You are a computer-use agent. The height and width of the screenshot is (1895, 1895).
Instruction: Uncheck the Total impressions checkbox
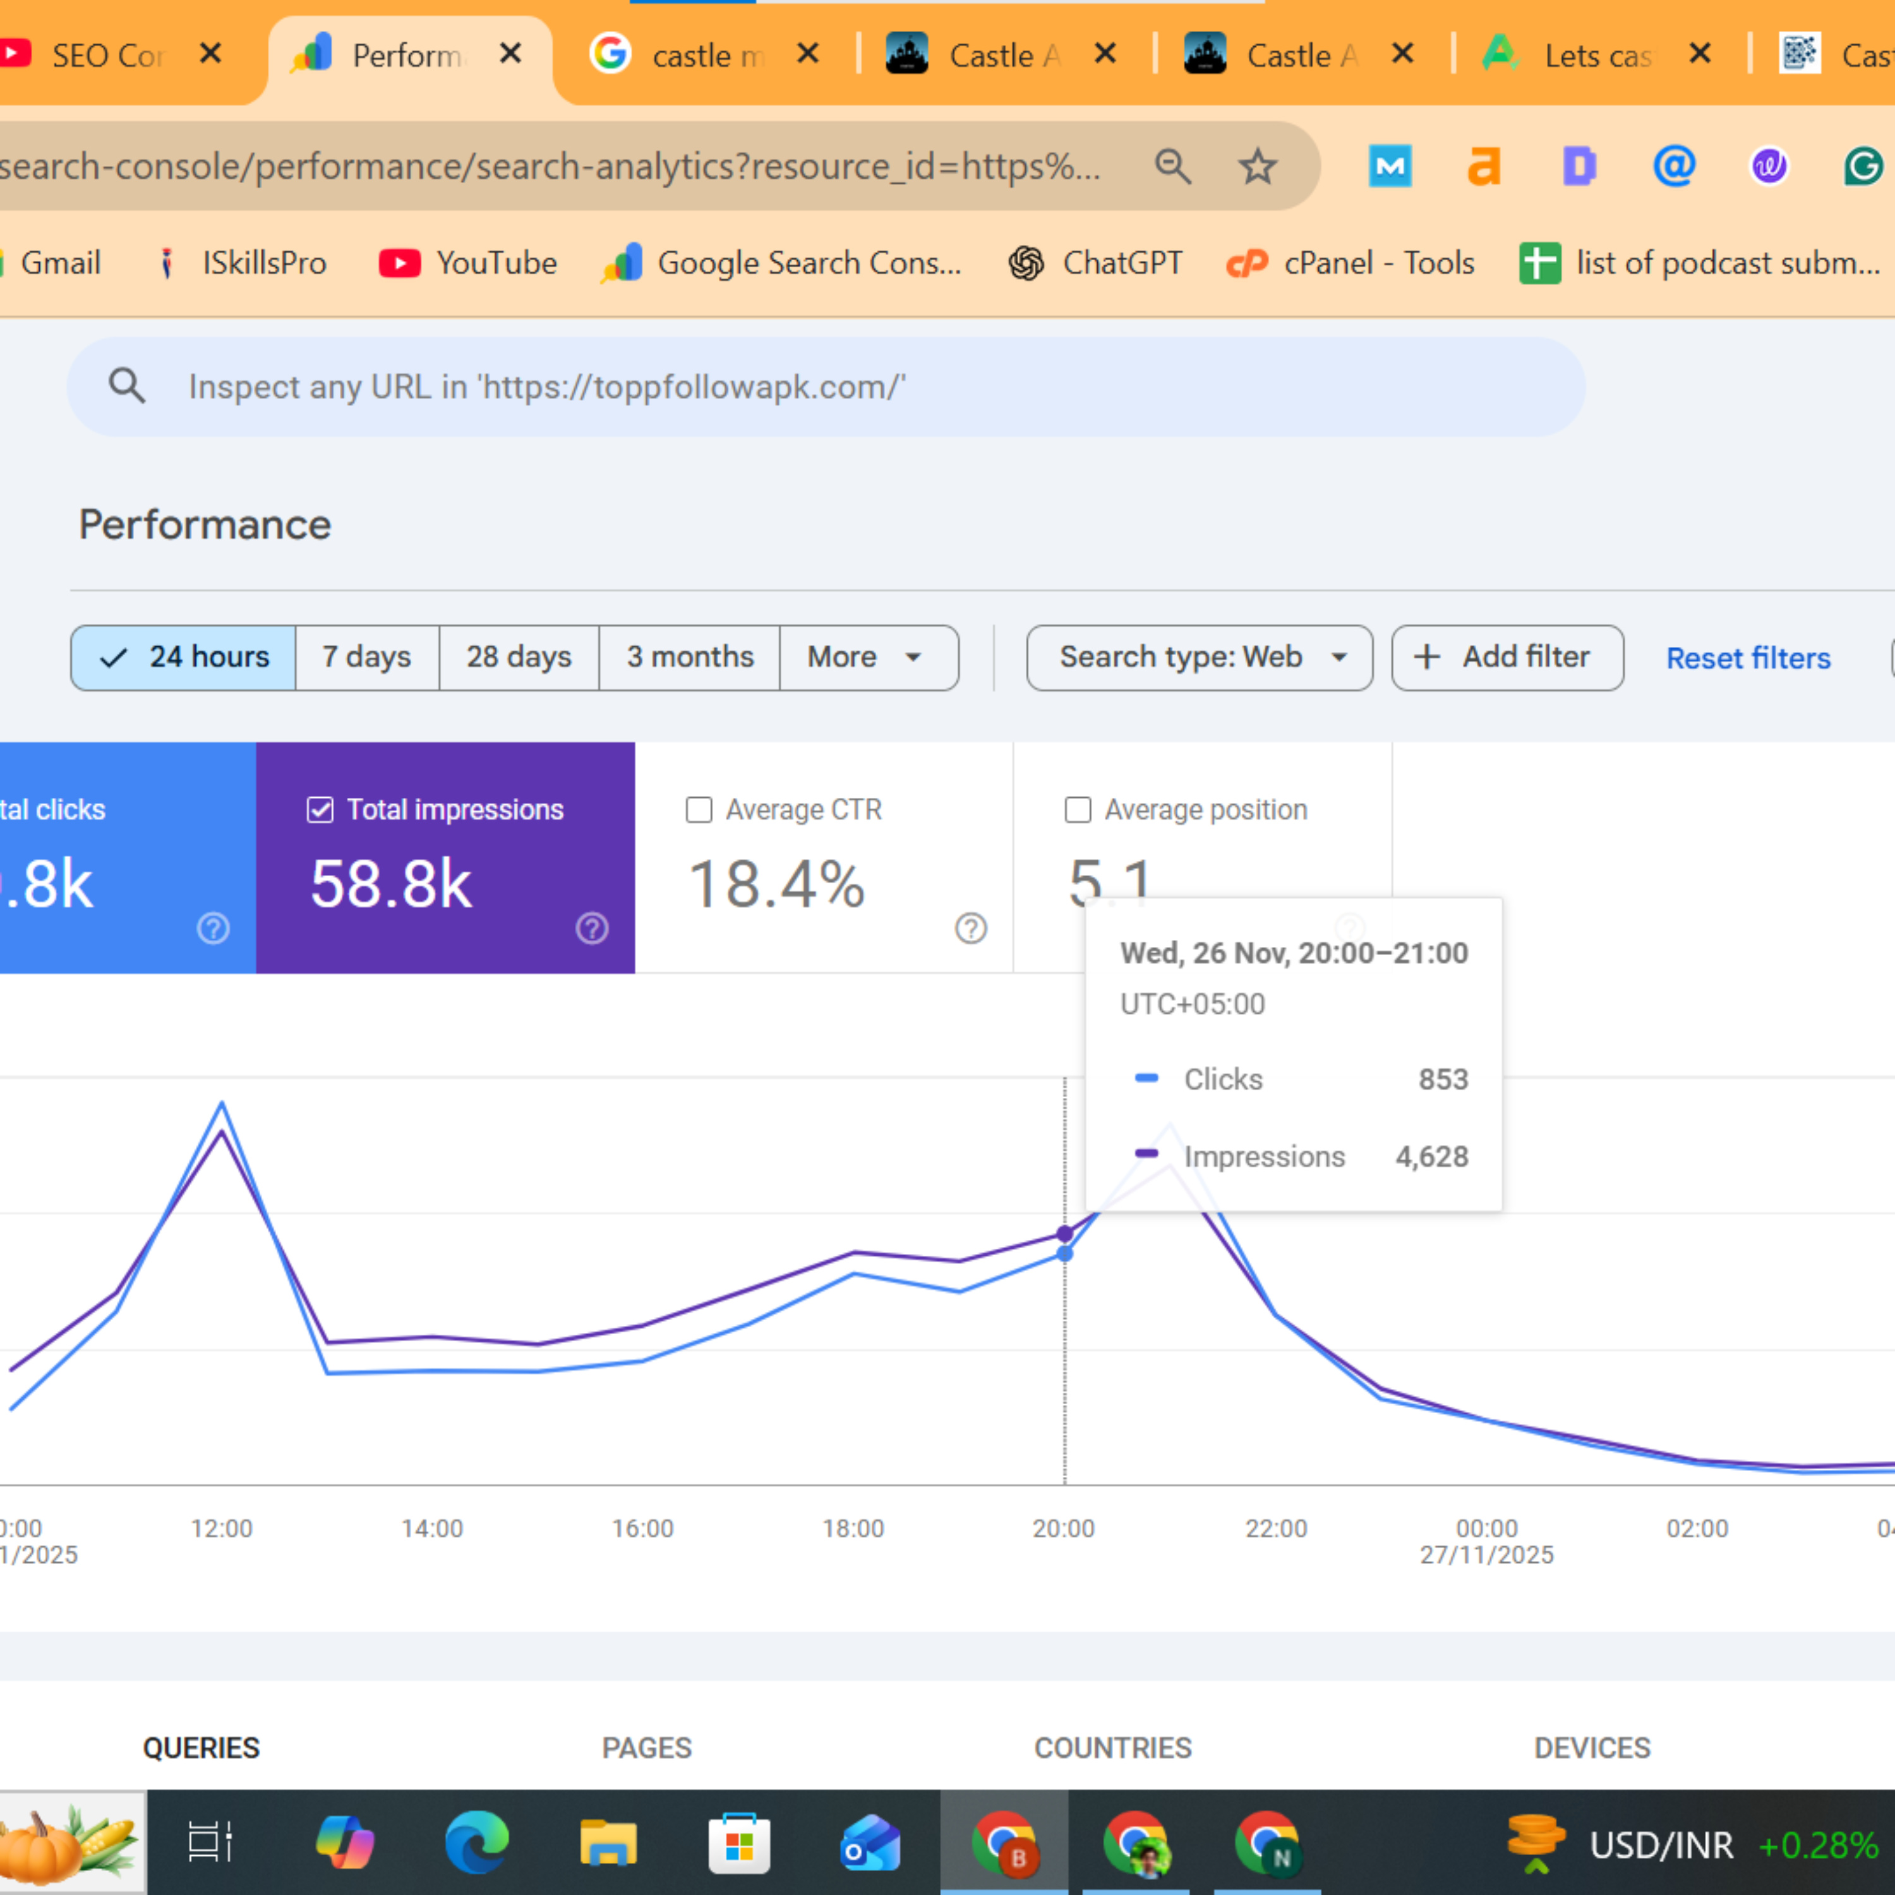(x=320, y=809)
